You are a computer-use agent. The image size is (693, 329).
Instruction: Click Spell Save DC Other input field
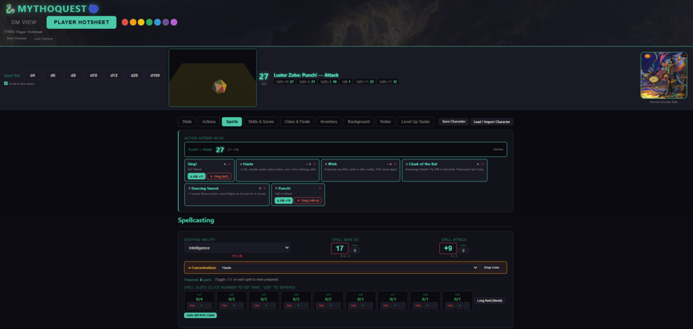(x=355, y=250)
